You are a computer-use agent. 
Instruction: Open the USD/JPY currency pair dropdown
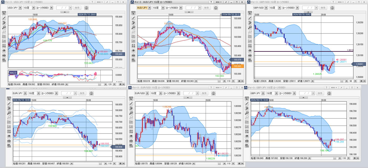coord(14,8)
